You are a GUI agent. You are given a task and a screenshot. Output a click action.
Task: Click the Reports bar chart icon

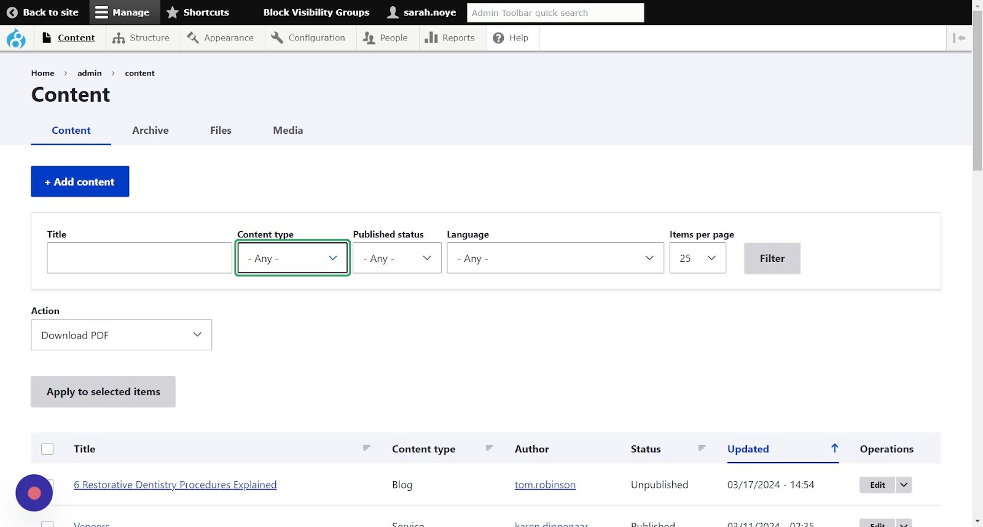point(431,38)
